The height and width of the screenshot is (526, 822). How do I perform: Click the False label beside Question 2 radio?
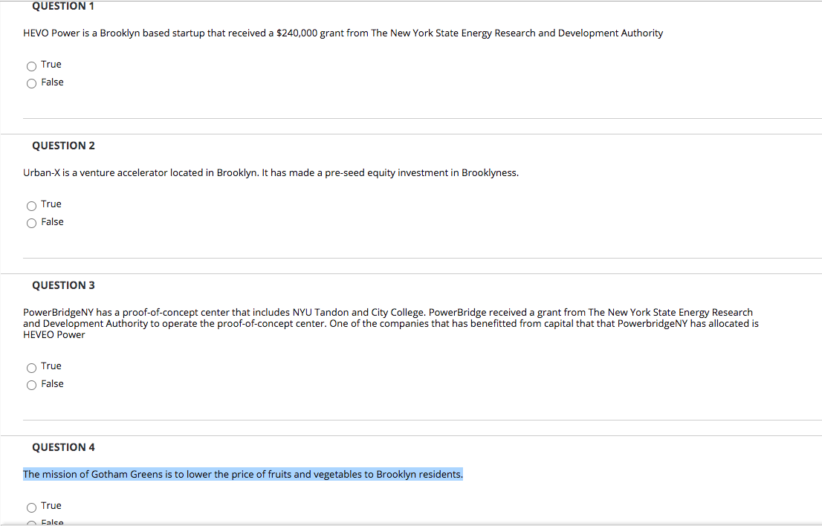tap(53, 221)
